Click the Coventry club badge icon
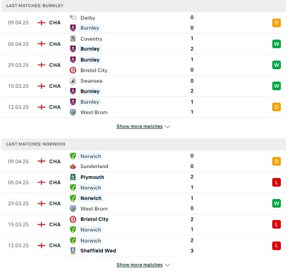This screenshot has width=288, height=273. tap(73, 39)
